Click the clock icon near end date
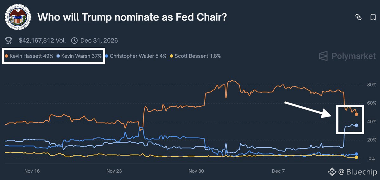This screenshot has width=380, height=180. click(74, 40)
